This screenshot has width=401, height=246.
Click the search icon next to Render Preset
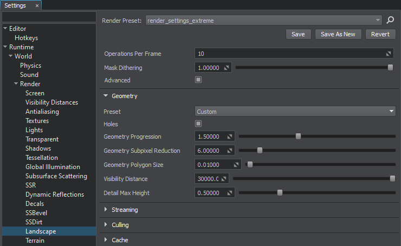(x=390, y=21)
